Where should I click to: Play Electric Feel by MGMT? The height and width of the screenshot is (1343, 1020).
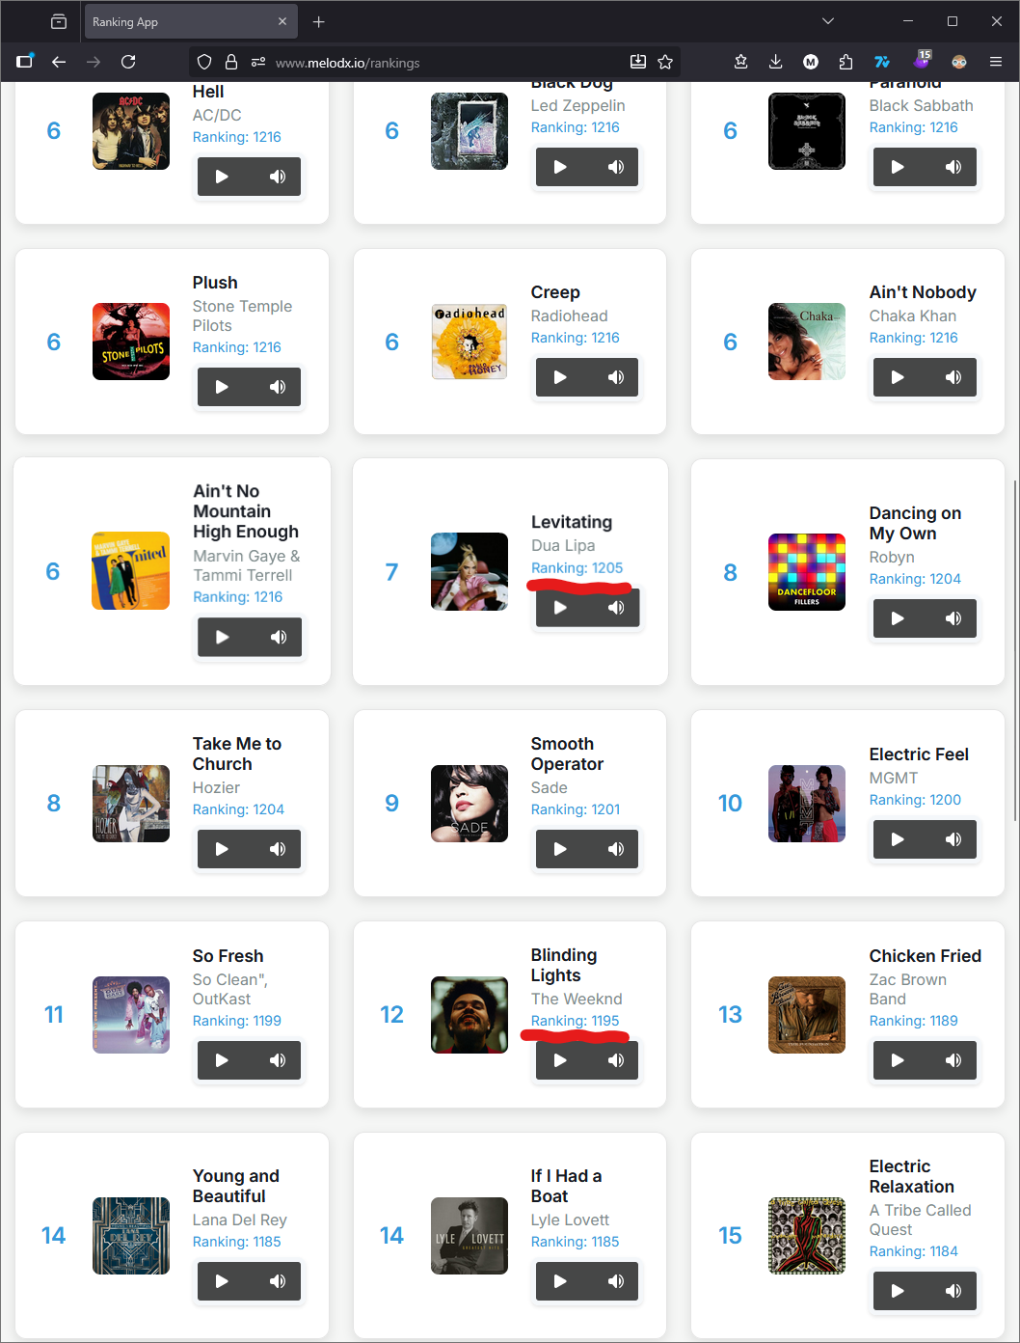click(x=898, y=839)
